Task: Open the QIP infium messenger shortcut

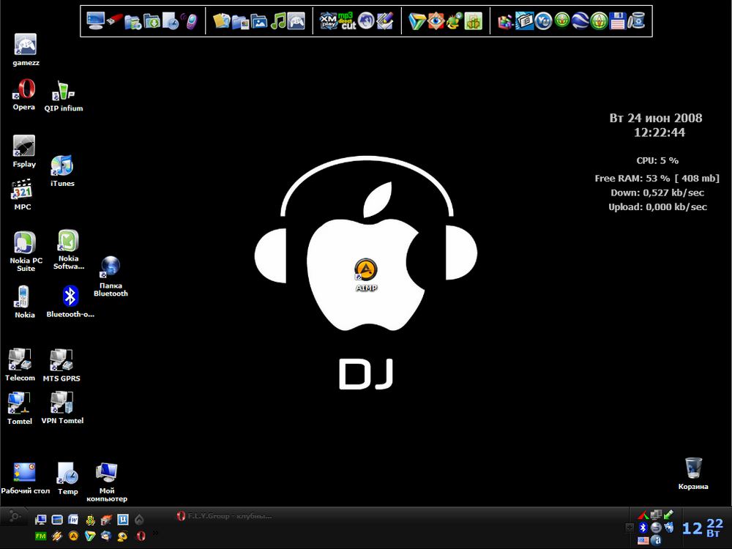Action: click(x=64, y=96)
